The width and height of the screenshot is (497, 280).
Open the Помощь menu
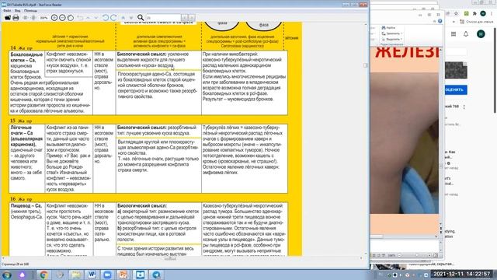[30, 10]
